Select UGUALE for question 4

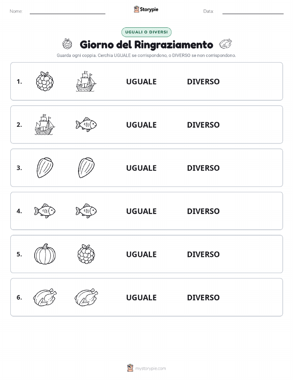click(x=141, y=211)
